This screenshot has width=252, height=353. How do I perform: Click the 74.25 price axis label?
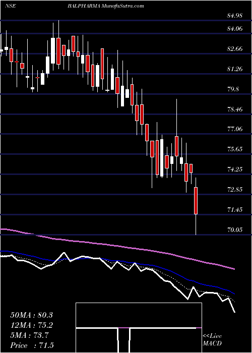coord(235,169)
